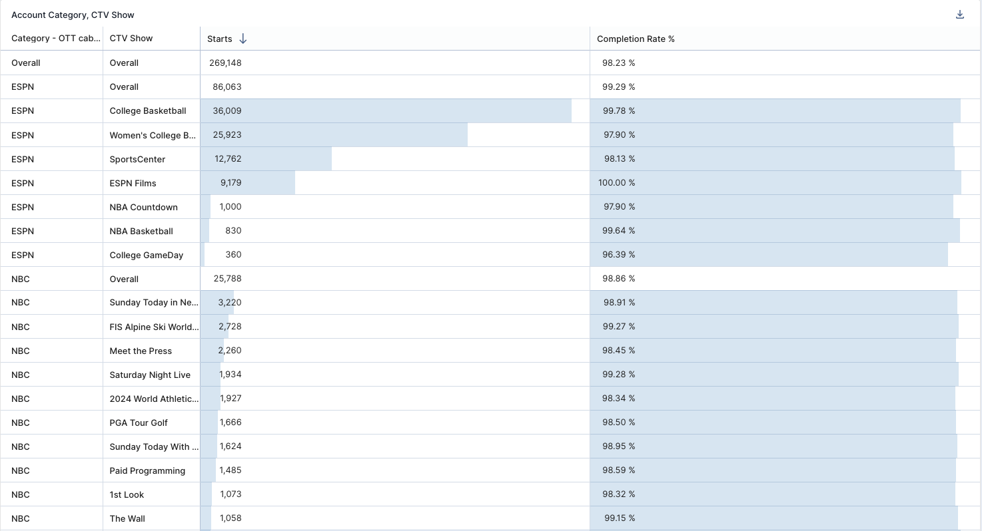982x531 pixels.
Task: Sort by the Completion Rate % column header
Action: coord(635,39)
